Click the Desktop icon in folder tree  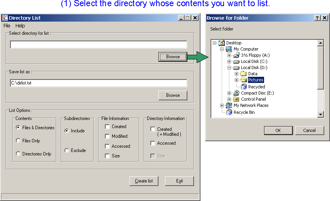click(x=221, y=43)
